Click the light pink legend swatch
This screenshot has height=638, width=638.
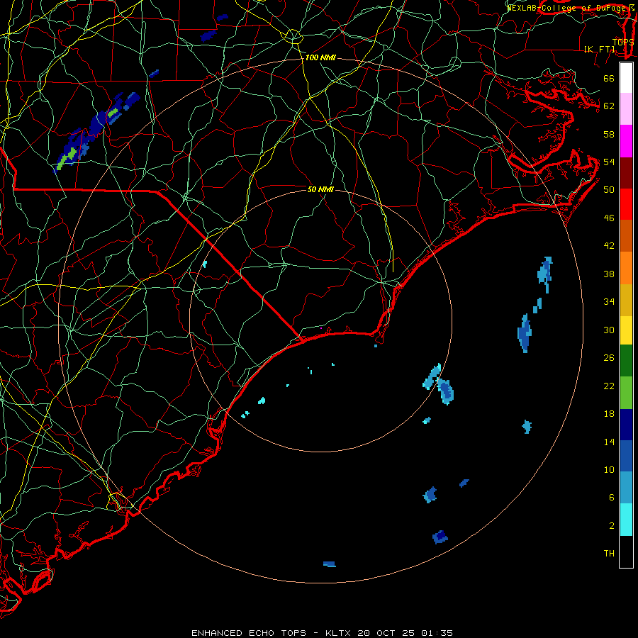(x=626, y=109)
